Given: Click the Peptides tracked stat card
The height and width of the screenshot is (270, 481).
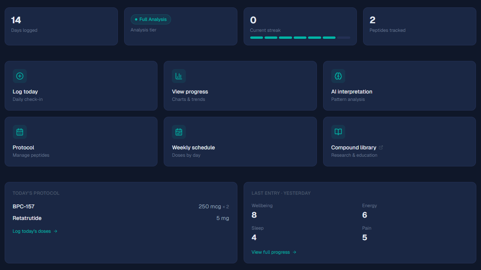Looking at the screenshot, I should click(x=419, y=26).
